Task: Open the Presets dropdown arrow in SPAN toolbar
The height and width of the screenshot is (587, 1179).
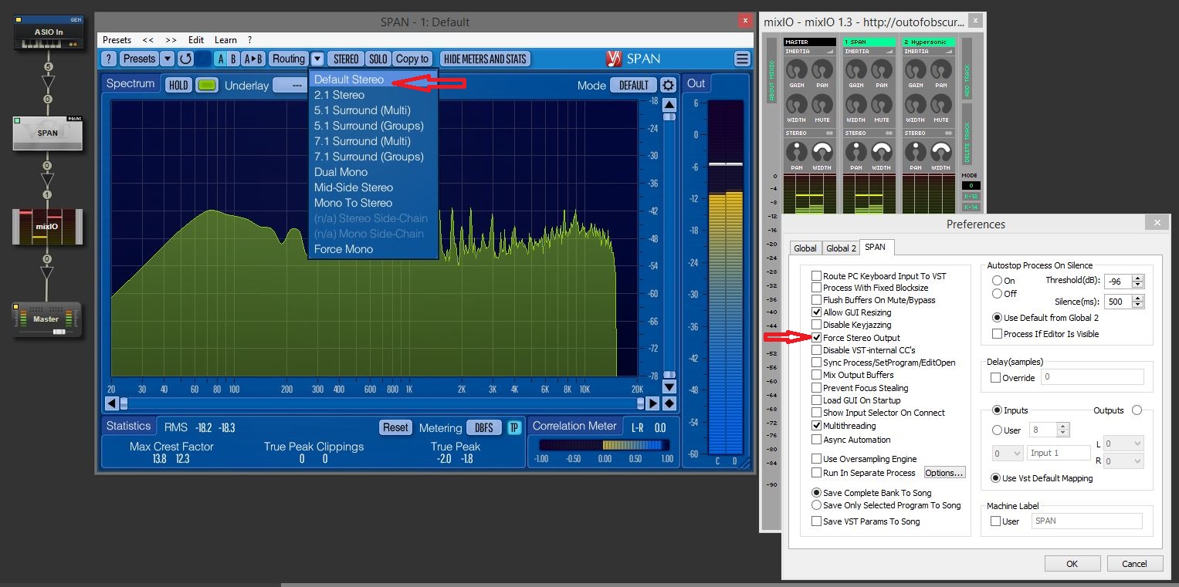Action: click(x=167, y=59)
